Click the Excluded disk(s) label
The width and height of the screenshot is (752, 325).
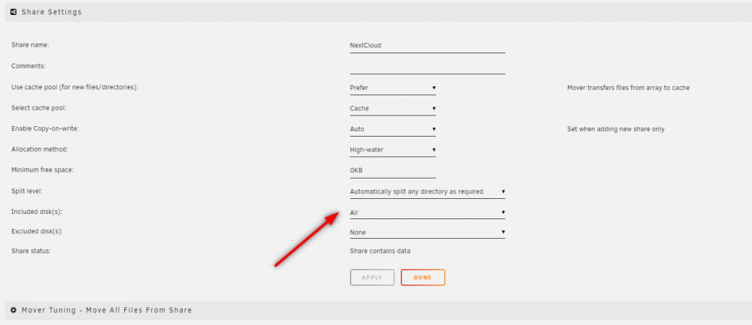coord(38,232)
